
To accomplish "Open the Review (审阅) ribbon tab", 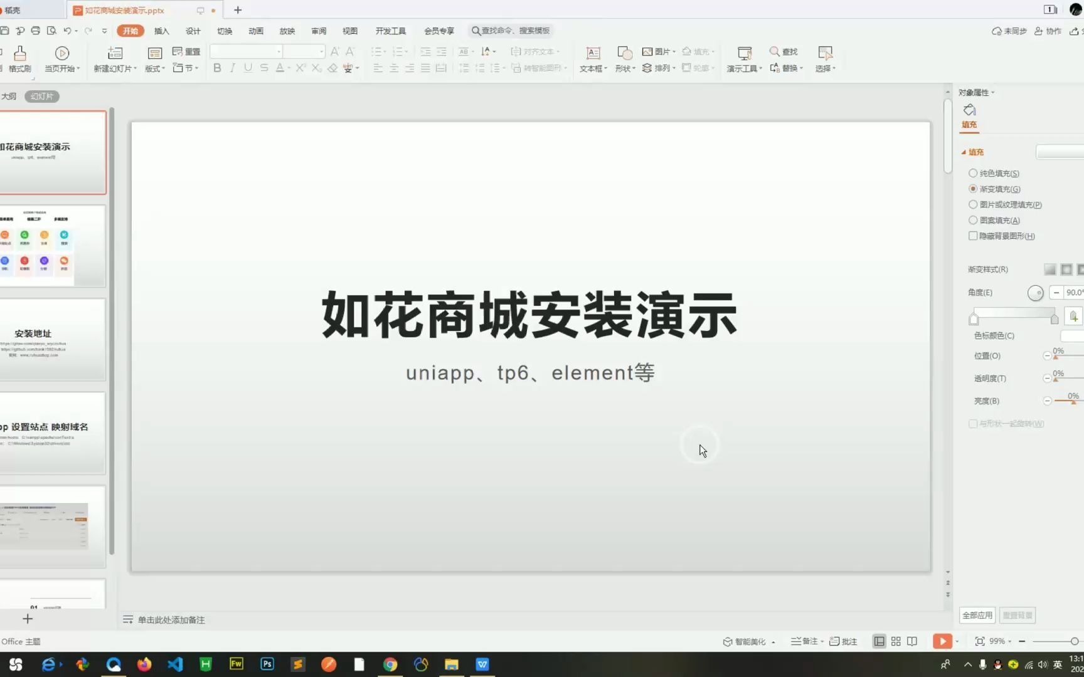I will tap(319, 31).
